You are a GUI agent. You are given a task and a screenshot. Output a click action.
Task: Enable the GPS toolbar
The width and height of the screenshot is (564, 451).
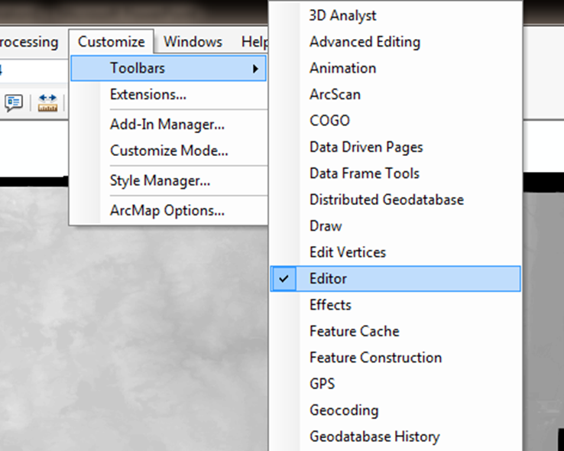coord(395,384)
